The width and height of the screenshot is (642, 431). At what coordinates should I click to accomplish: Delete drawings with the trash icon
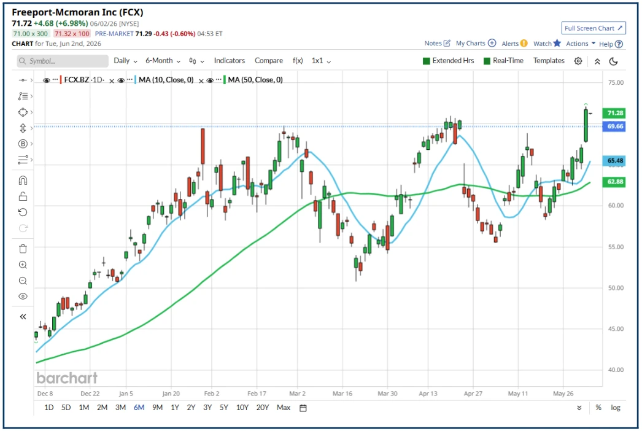(x=23, y=249)
